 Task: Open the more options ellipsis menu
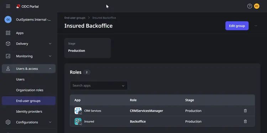(256, 26)
